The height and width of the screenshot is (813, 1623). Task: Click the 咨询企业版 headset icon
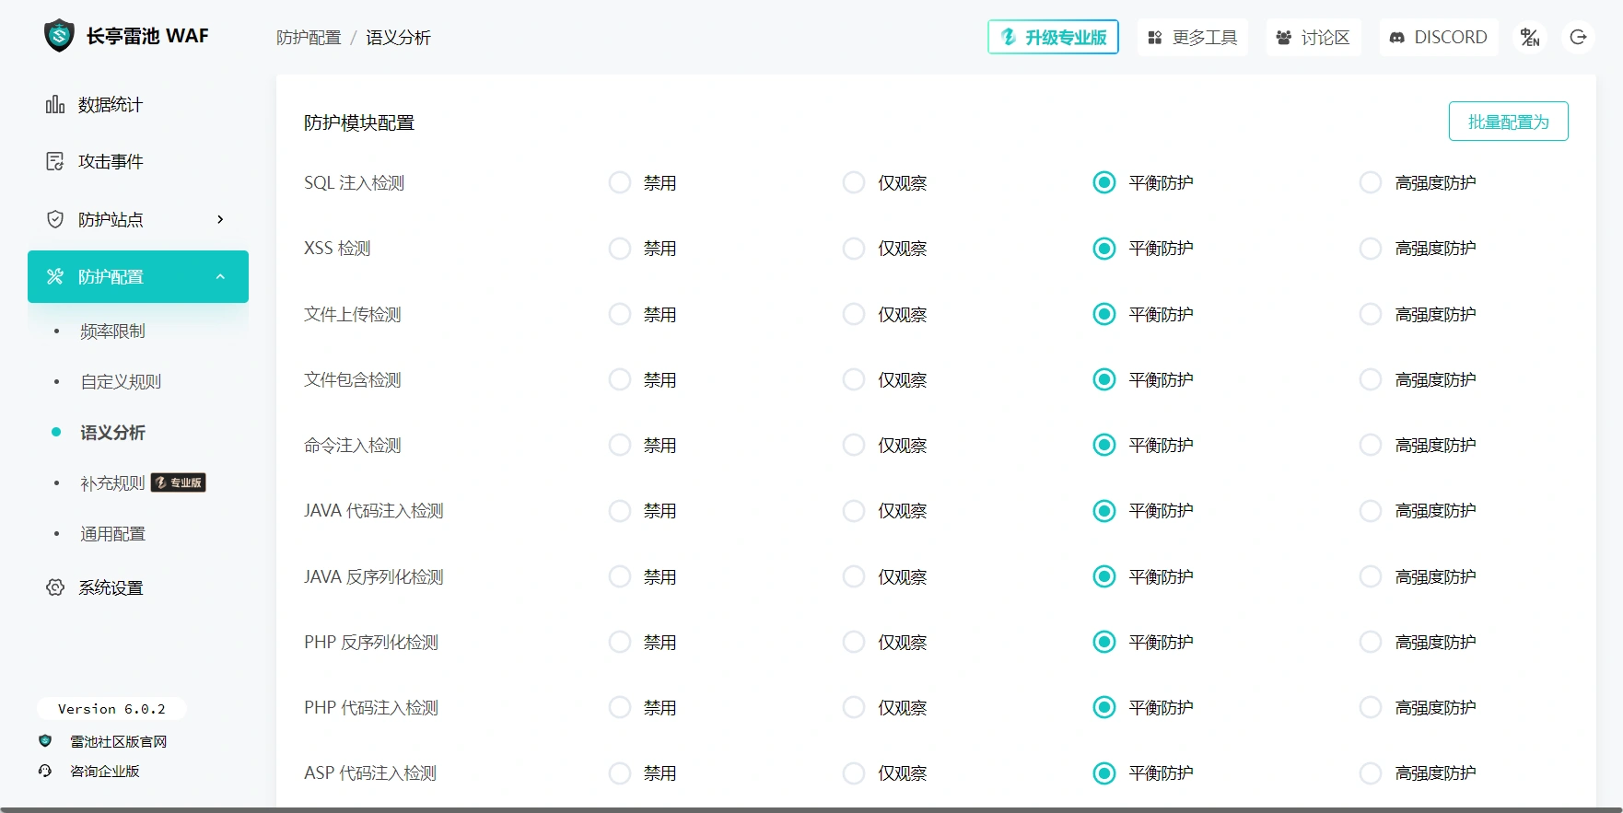point(45,772)
